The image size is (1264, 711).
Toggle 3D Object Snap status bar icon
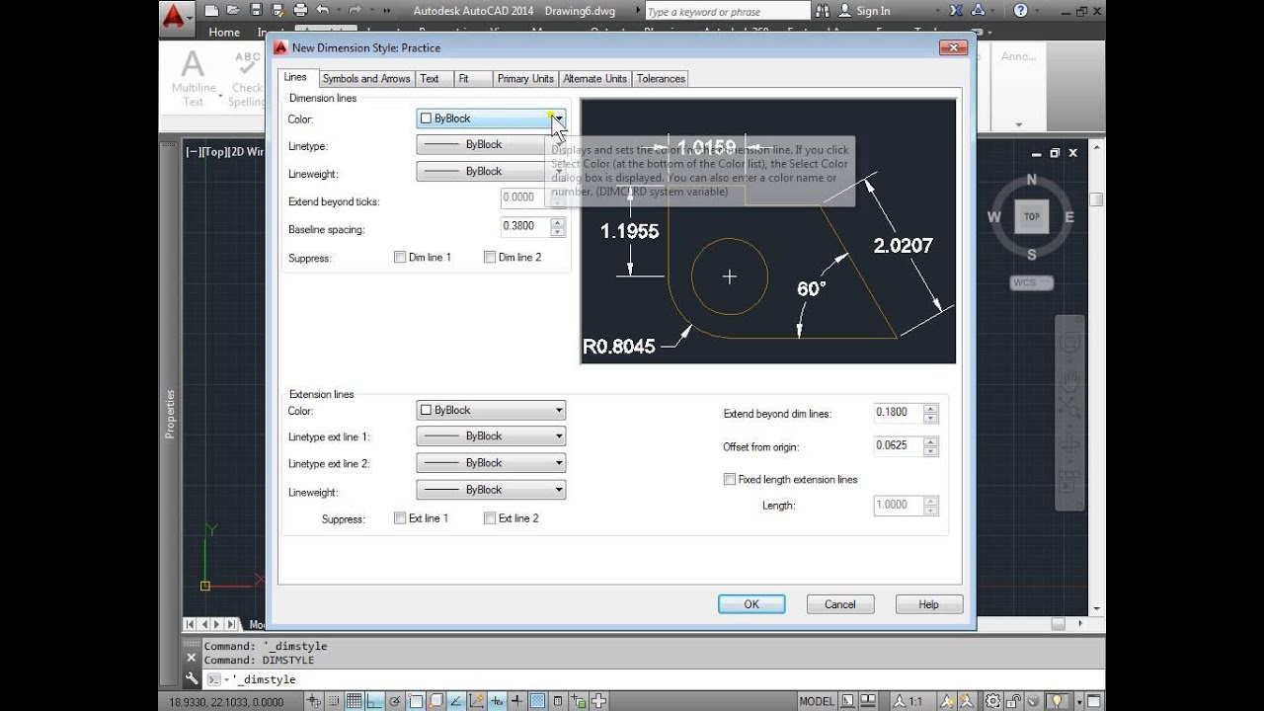(435, 701)
